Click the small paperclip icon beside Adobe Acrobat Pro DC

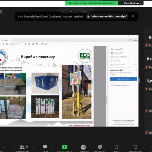point(137,70)
